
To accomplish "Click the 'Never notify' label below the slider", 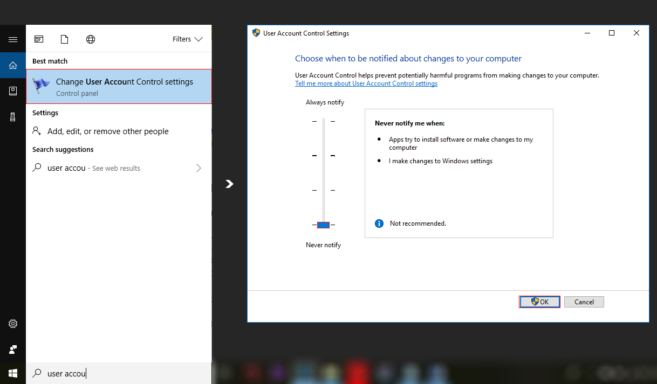I will click(324, 245).
